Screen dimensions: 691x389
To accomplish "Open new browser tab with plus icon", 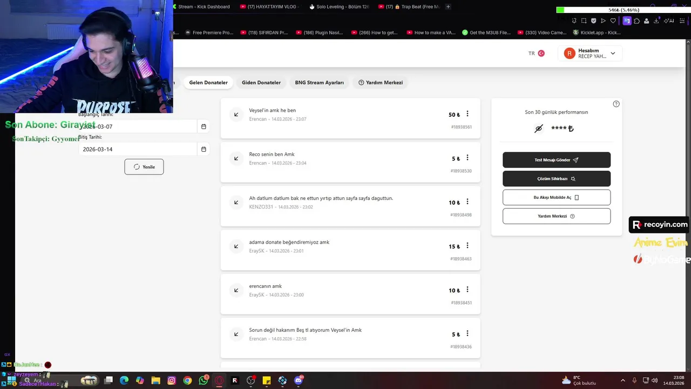I will coord(448,6).
